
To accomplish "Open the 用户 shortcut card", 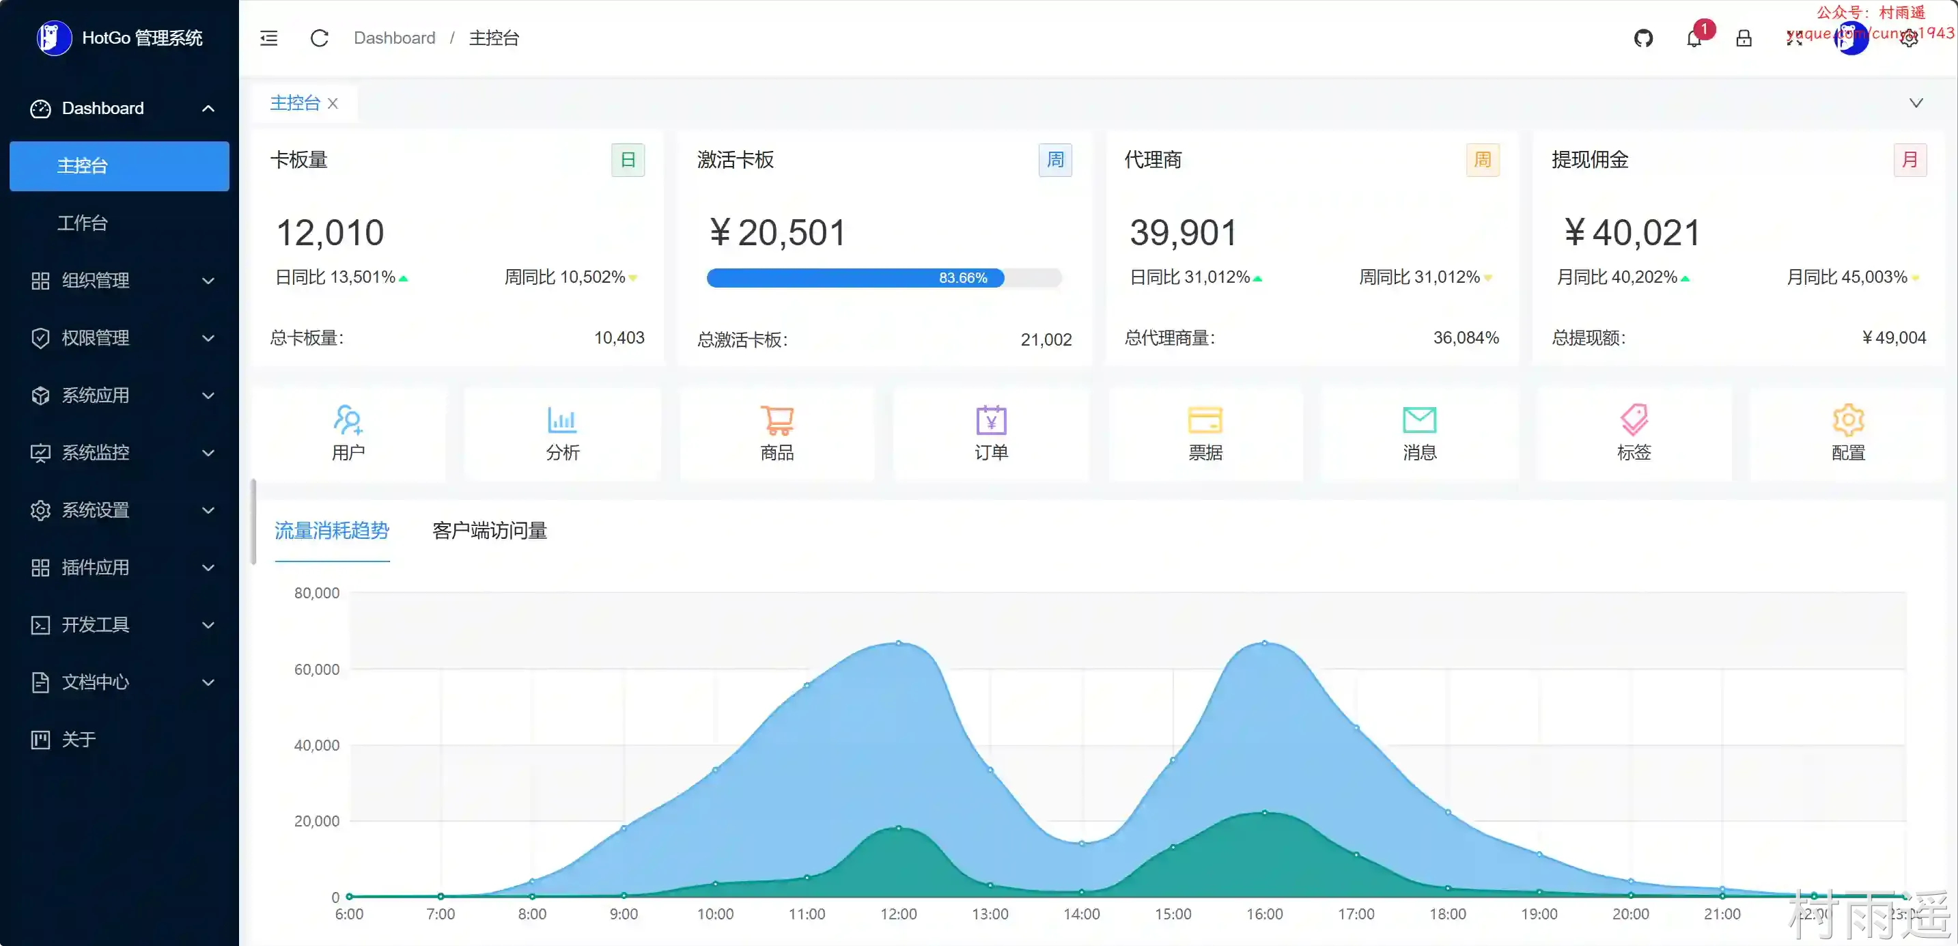I will (x=348, y=434).
